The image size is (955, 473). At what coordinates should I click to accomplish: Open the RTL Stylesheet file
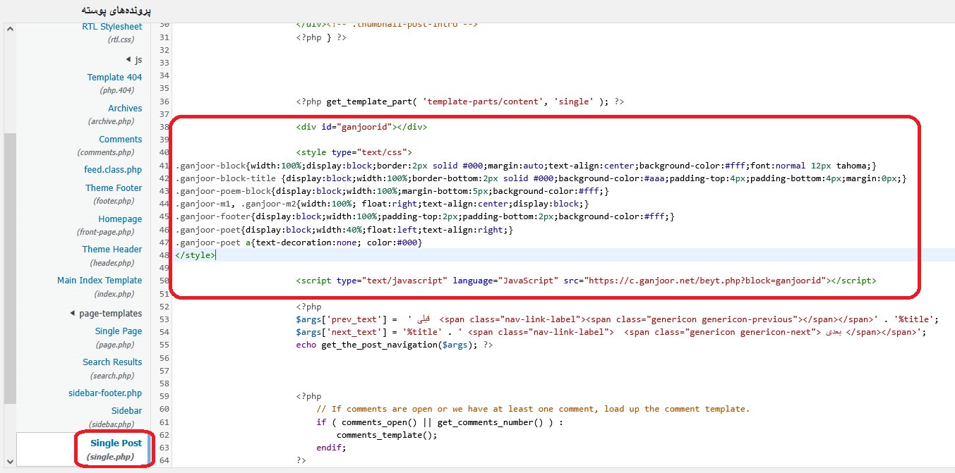tap(112, 27)
